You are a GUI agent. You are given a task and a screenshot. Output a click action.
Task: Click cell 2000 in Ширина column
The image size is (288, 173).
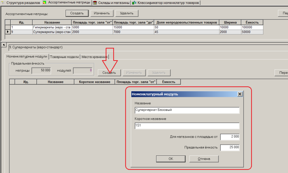(x=230, y=32)
